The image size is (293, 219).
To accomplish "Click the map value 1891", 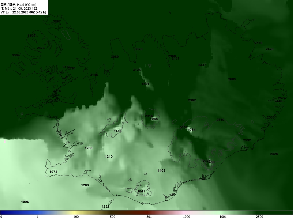I will coord(145,84).
